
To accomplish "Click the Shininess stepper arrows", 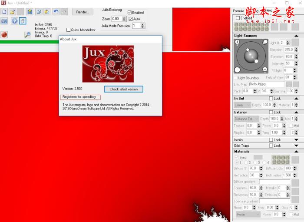I will coord(261,188).
